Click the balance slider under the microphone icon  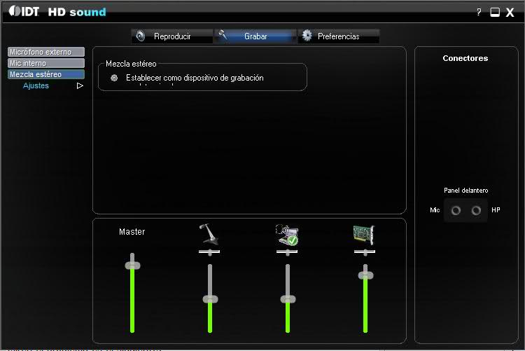pos(209,251)
